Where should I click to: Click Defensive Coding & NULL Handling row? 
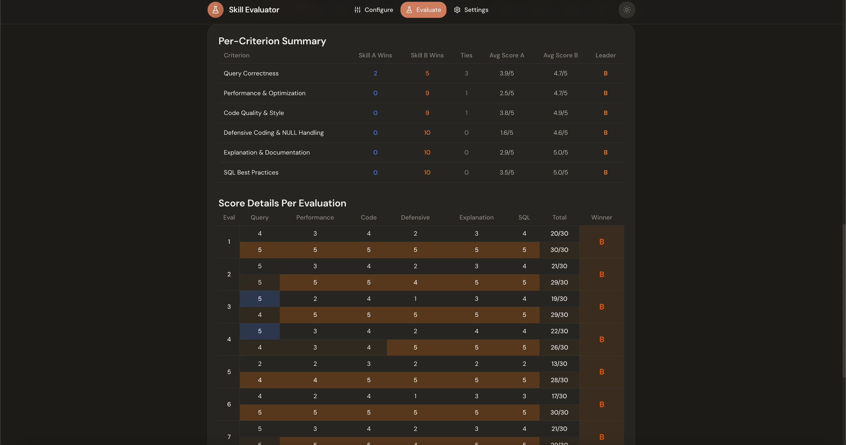(273, 133)
